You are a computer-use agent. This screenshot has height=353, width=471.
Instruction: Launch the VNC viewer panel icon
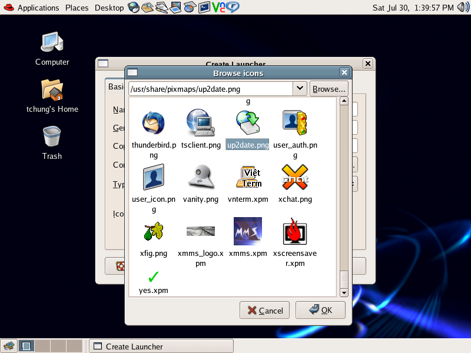218,7
